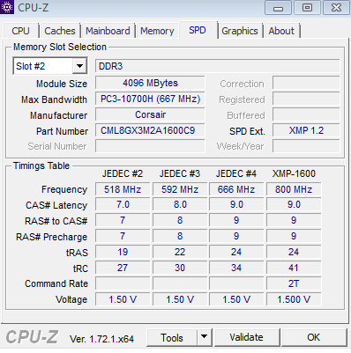
Task: Click tRAS value 19
Action: point(123,252)
